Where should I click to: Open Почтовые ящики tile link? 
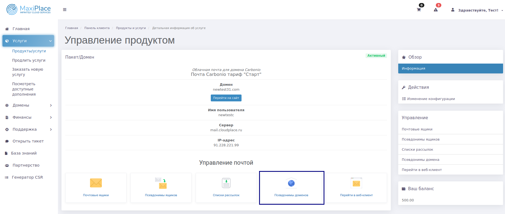coord(96,195)
